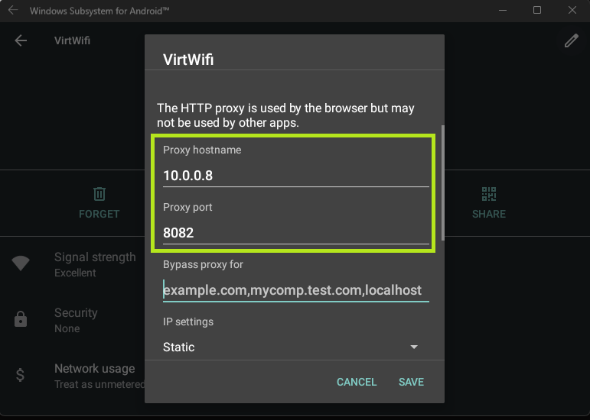Click the Network usage dollar icon
Viewport: 590px width, 420px height.
pos(21,375)
